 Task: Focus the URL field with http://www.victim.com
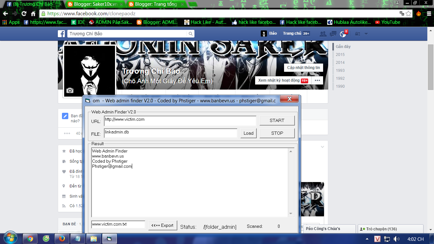coord(180,121)
